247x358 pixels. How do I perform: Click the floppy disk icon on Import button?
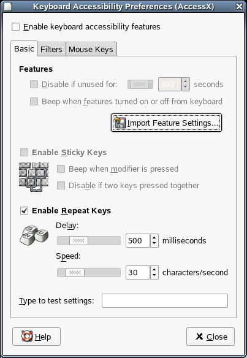(120, 123)
